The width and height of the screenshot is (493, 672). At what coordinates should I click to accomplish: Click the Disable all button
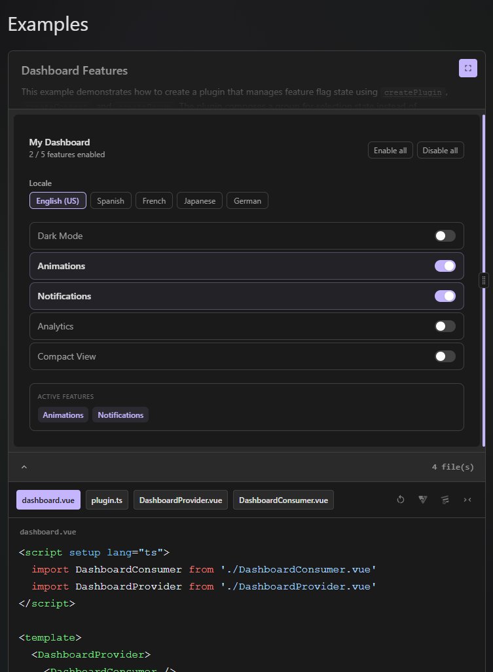click(441, 150)
